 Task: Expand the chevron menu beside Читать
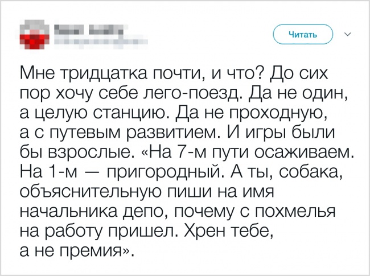pos(348,35)
